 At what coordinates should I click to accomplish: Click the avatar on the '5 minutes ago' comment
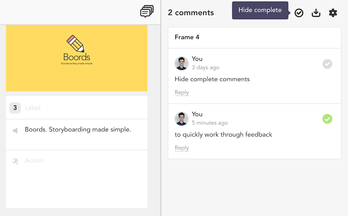[x=181, y=119]
